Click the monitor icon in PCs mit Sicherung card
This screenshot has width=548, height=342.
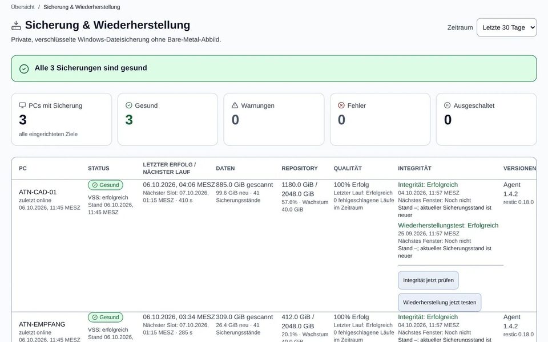point(22,105)
